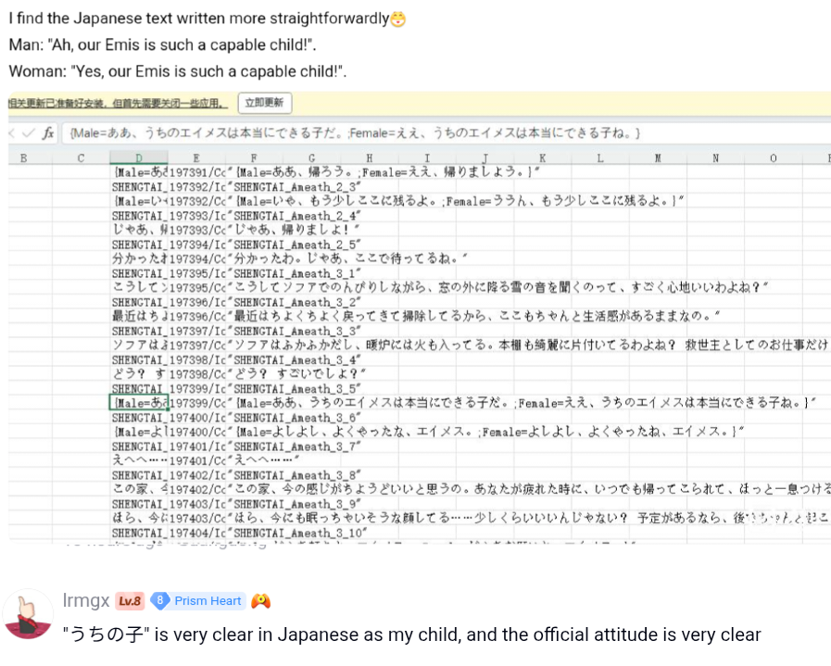Click cell reading 197403/Cc
This screenshot has width=831, height=666.
click(x=197, y=518)
